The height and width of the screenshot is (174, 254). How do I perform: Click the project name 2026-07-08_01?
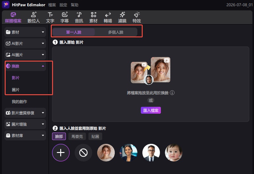coord(239,5)
